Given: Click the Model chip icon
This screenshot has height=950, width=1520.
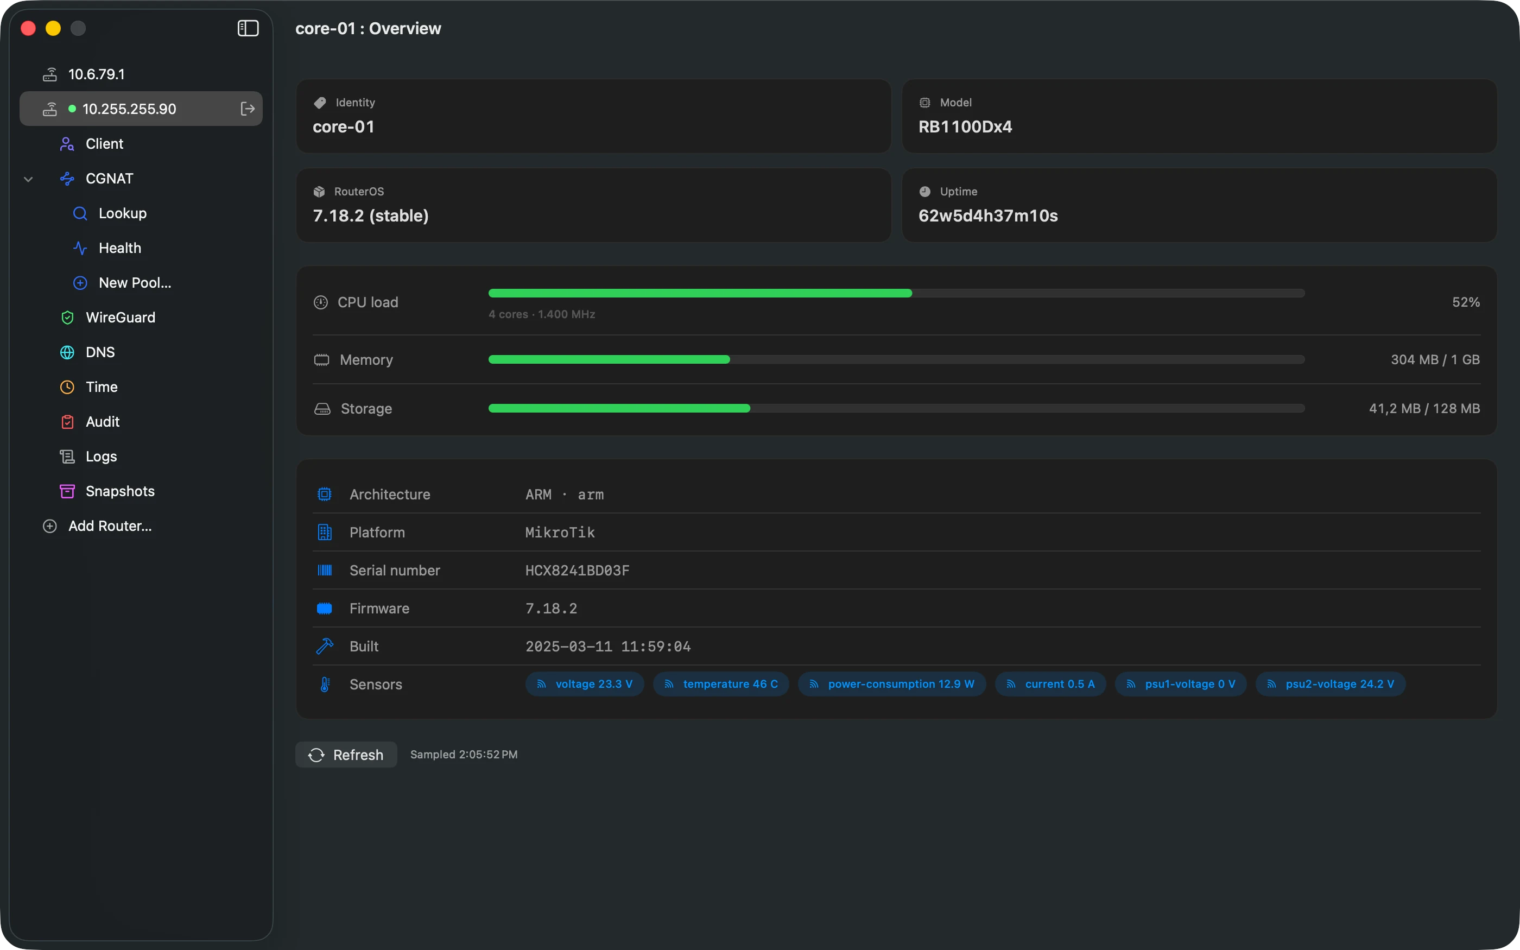Looking at the screenshot, I should tap(924, 103).
